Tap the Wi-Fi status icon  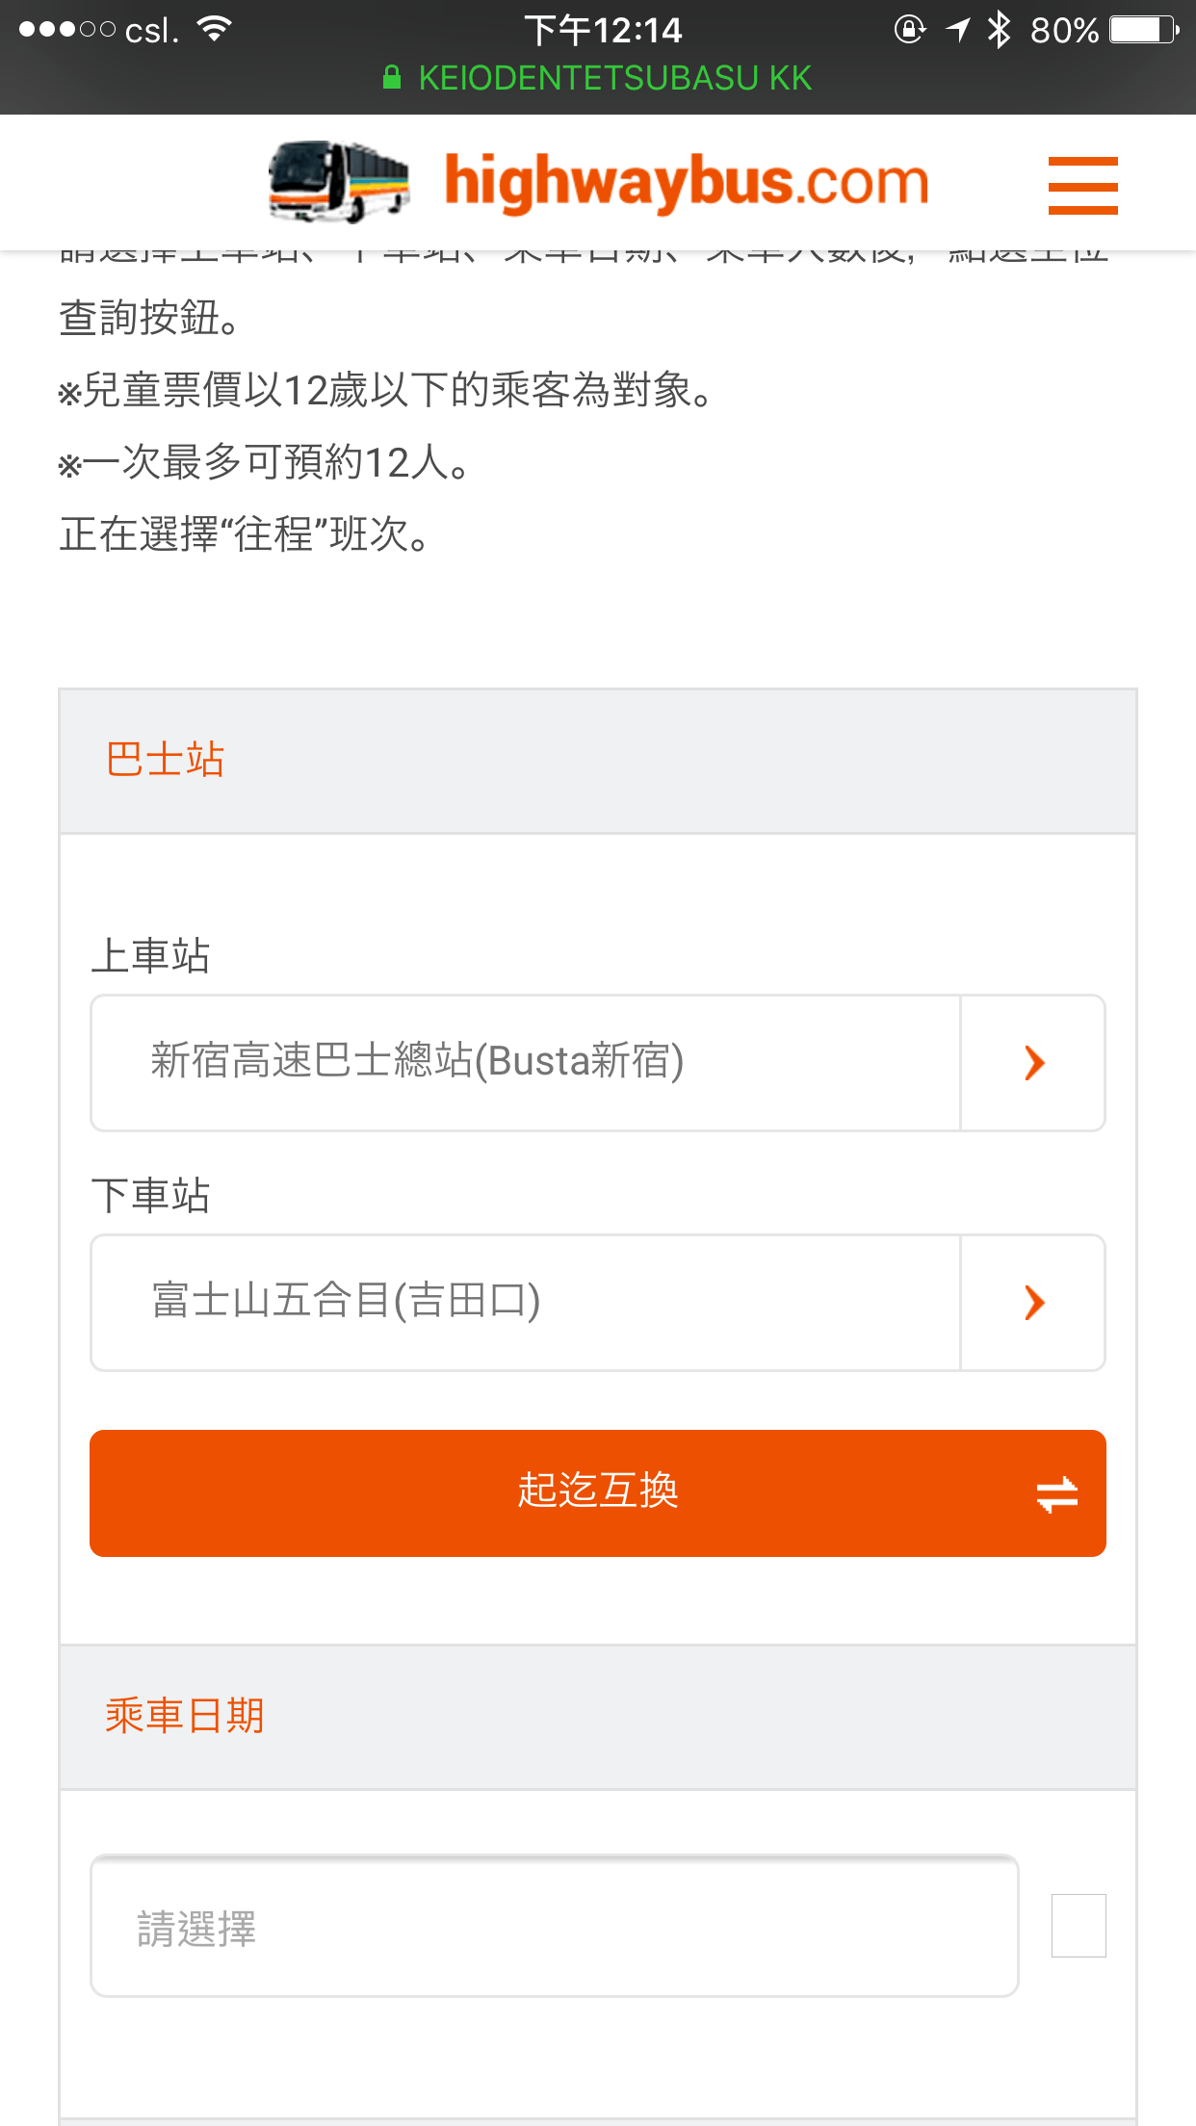[x=215, y=29]
